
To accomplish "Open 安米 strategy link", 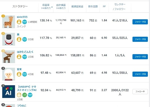I will click(x=19, y=69).
